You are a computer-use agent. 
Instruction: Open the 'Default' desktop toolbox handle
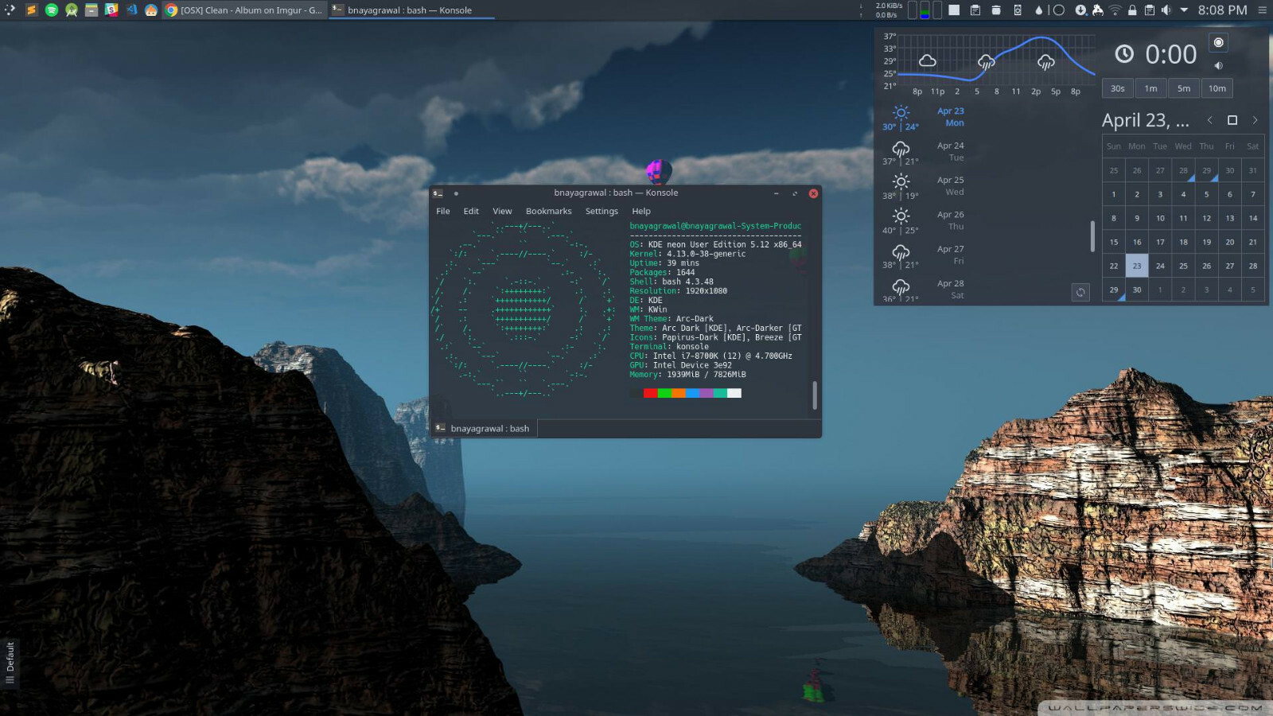tap(10, 663)
